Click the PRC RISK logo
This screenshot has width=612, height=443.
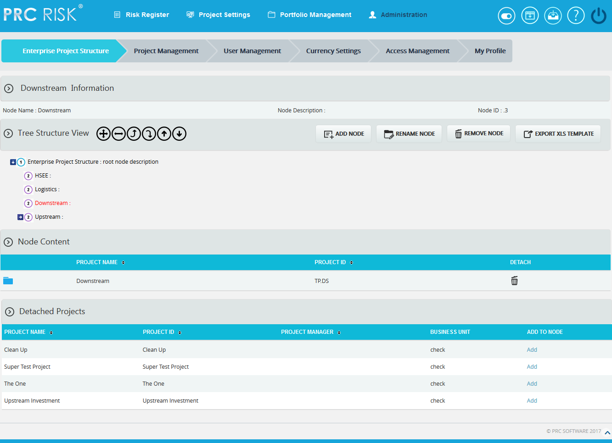click(43, 13)
